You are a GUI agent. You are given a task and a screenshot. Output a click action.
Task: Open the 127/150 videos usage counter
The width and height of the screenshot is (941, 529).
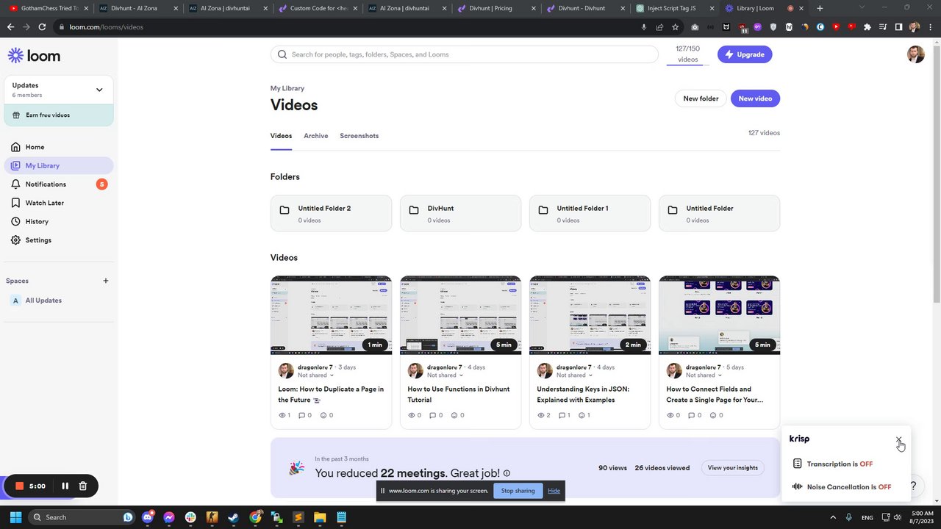(687, 54)
